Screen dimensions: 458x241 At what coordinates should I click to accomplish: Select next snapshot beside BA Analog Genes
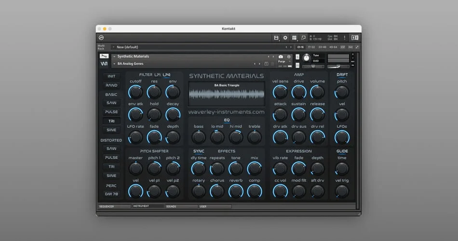259,64
